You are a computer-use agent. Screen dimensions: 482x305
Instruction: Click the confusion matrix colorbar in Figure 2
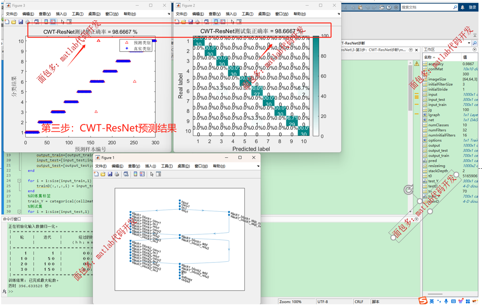click(316, 86)
